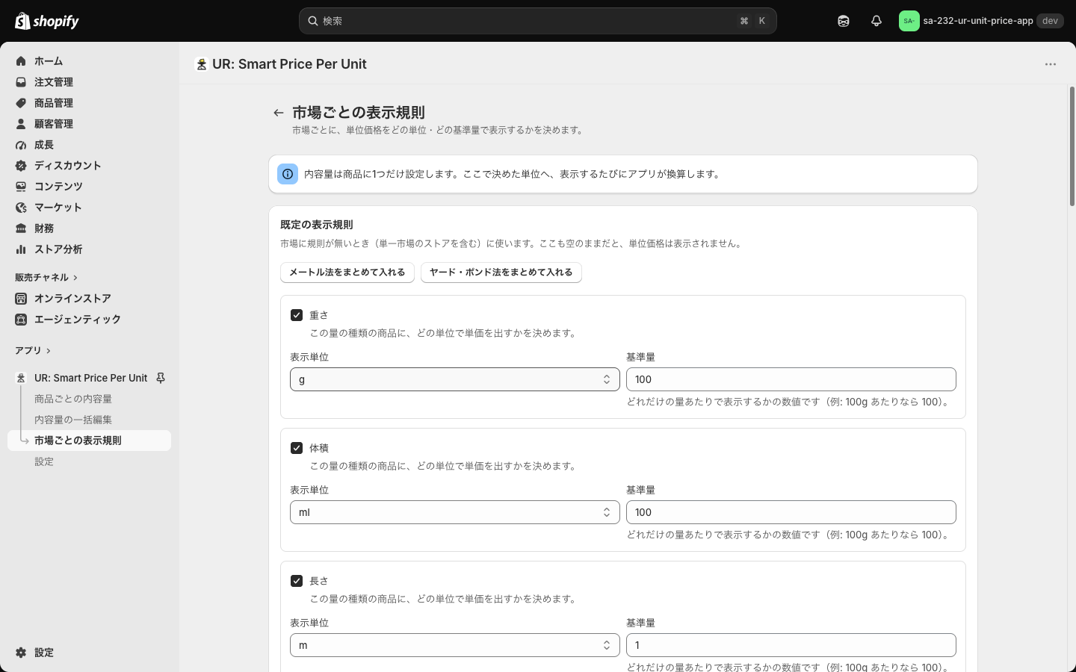Click the 長さ 基準量 field with 1
The height and width of the screenshot is (672, 1076).
791,645
